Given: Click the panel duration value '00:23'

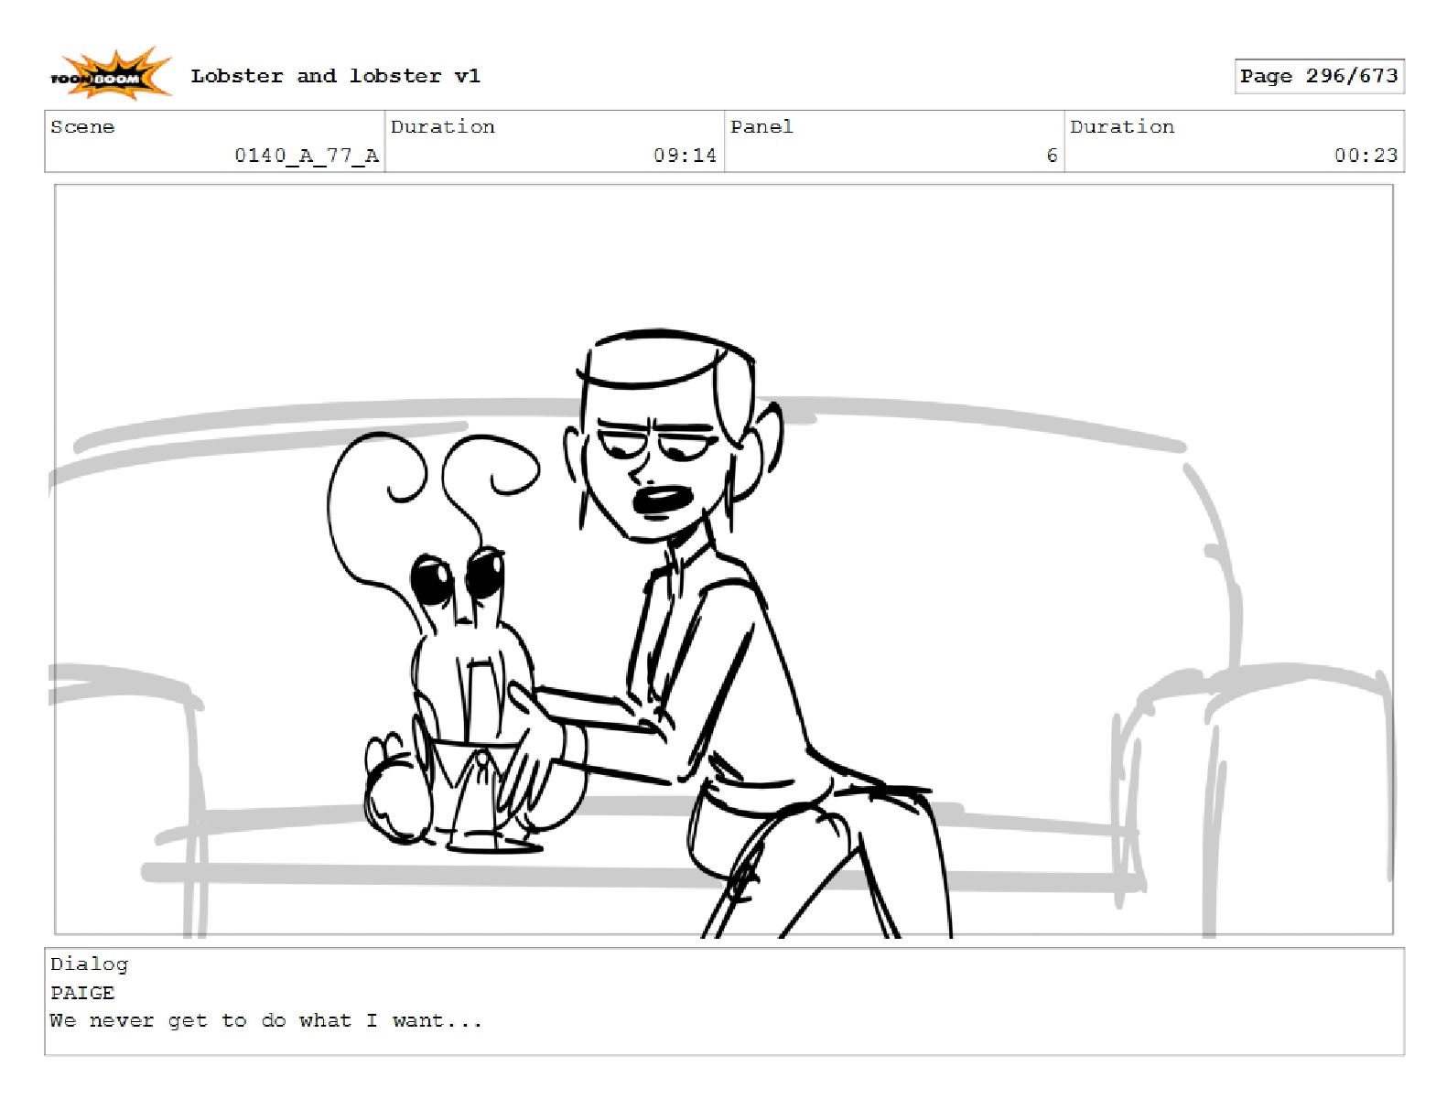Looking at the screenshot, I should coord(1366,156).
